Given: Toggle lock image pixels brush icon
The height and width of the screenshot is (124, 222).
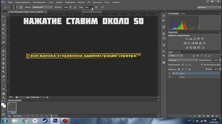Looking at the screenshot, I should pyautogui.click(x=182, y=69).
